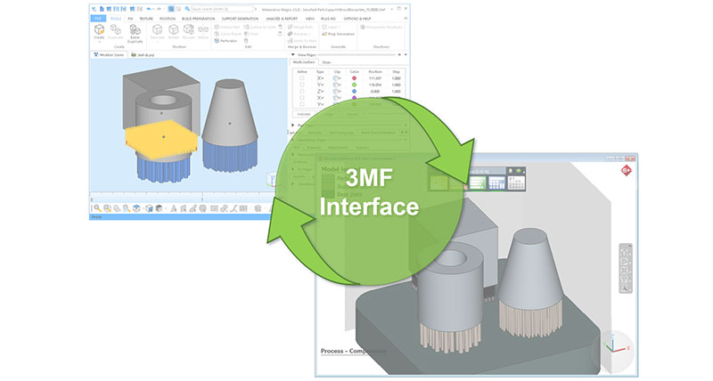Check Active box for first X section row
Screen dimensions: 713x381
(x=302, y=78)
